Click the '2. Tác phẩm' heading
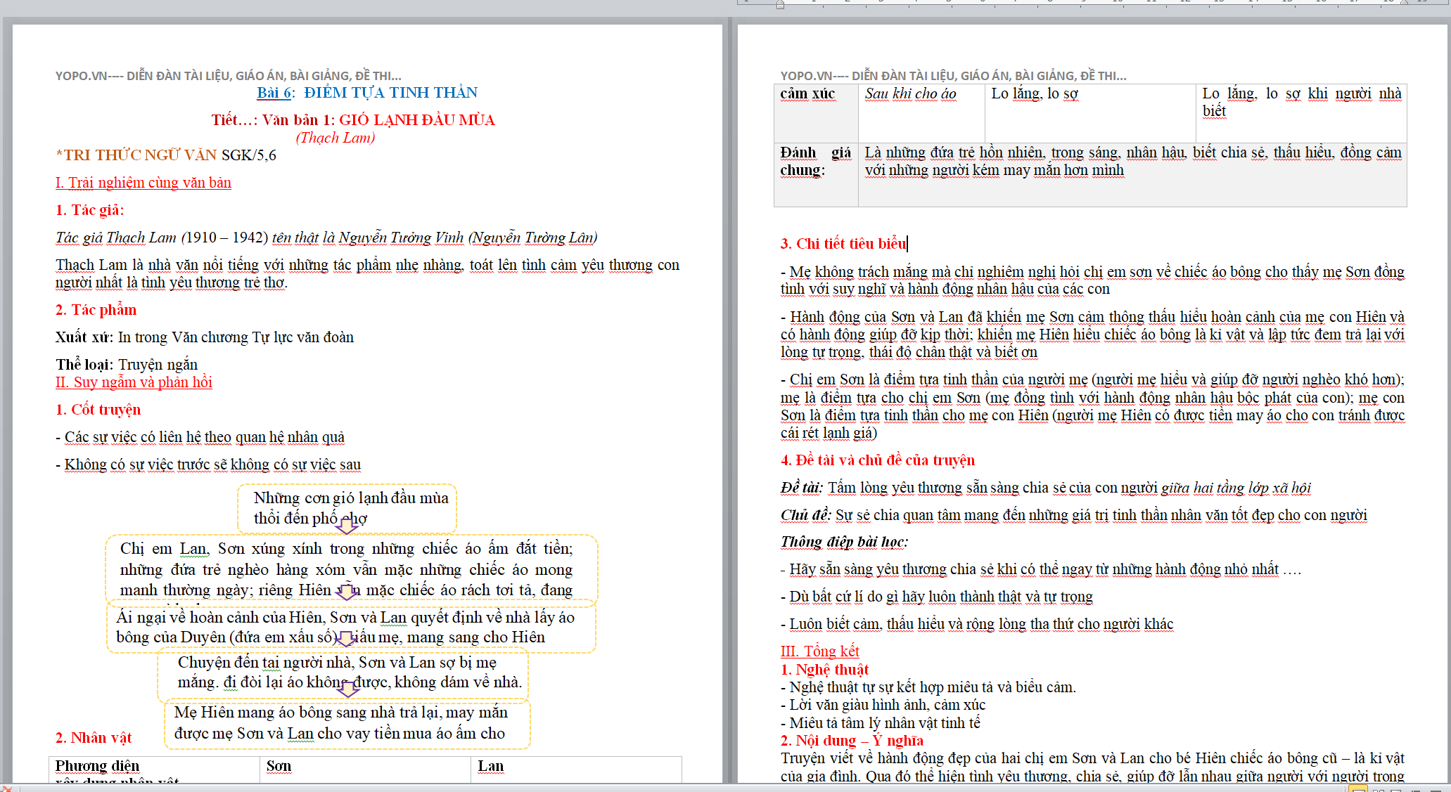The height and width of the screenshot is (792, 1451). 96,310
